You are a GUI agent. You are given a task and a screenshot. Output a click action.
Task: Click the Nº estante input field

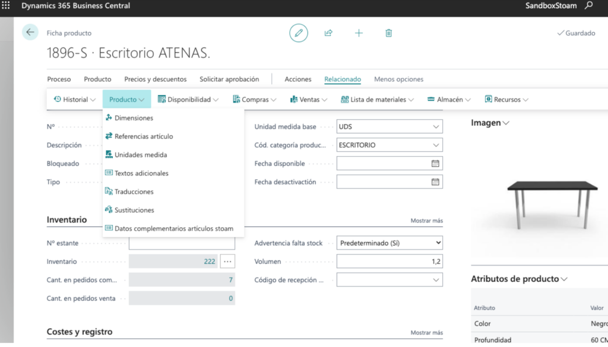click(x=182, y=243)
